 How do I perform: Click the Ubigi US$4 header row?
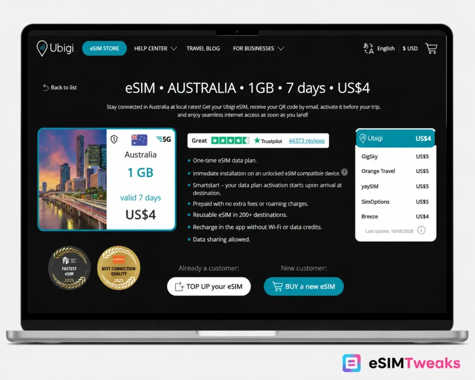point(396,138)
